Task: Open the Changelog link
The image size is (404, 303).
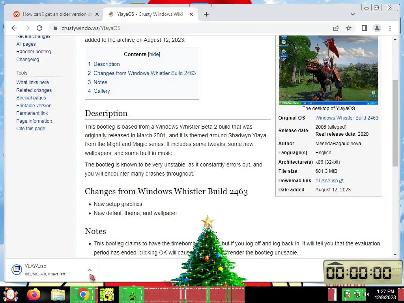Action: click(28, 60)
